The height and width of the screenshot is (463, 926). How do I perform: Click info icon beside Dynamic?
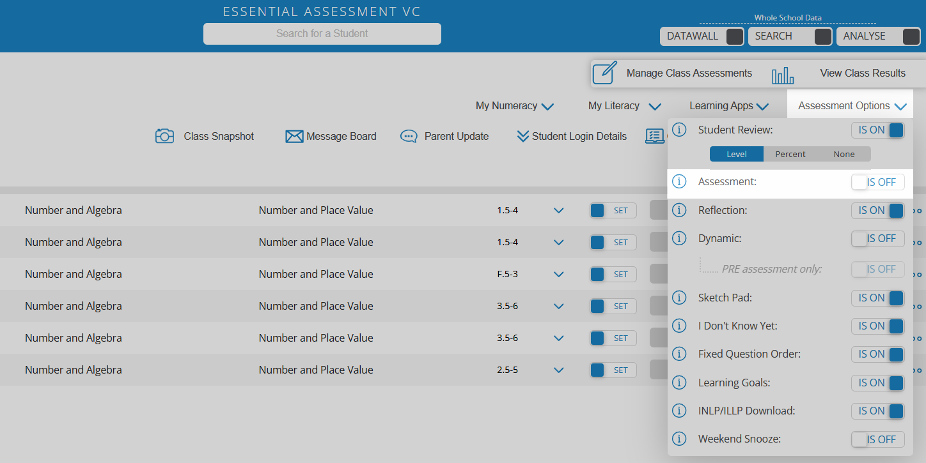(x=679, y=238)
